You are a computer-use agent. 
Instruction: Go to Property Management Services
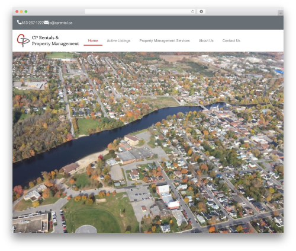point(165,40)
